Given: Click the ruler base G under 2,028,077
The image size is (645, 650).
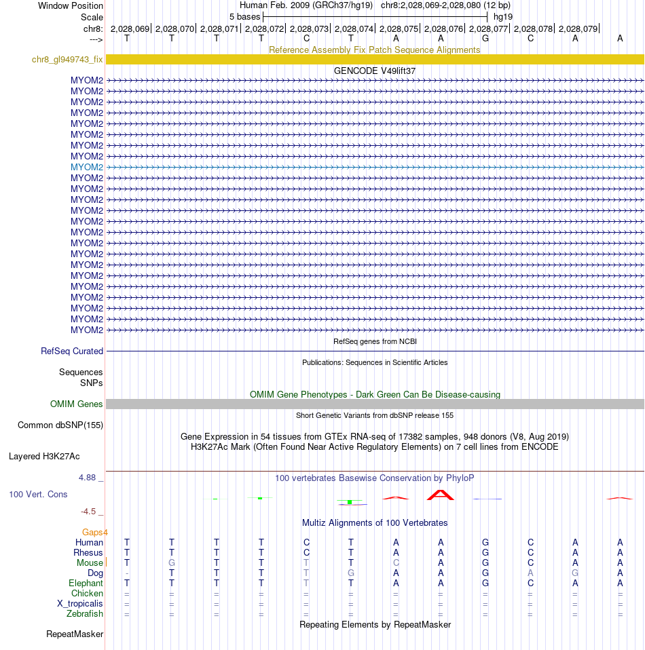Looking at the screenshot, I should [485, 39].
